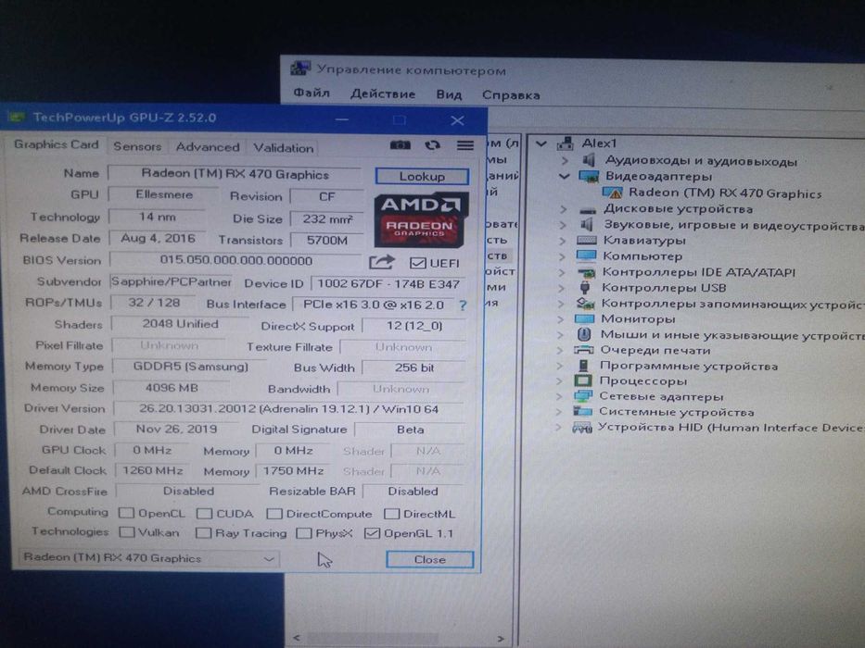Viewport: 865px width, 648px height.
Task: Toggle the DirectCompute checkbox
Action: point(274,514)
